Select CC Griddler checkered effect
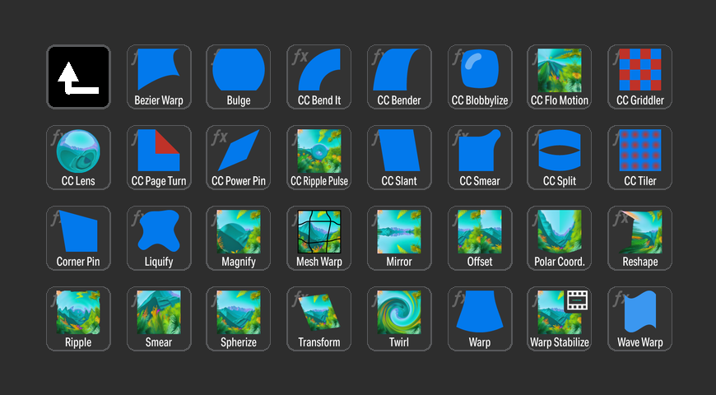Image resolution: width=716 pixels, height=395 pixels. tap(639, 77)
